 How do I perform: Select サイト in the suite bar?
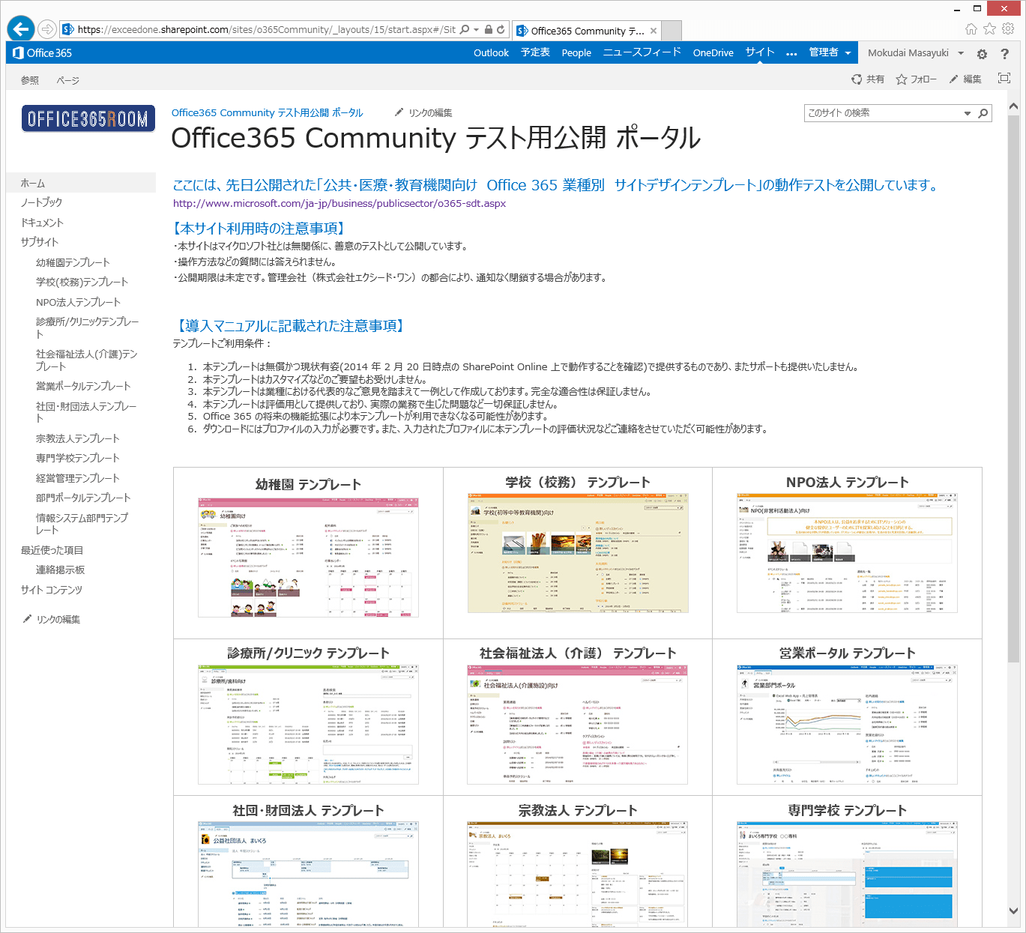click(x=760, y=52)
